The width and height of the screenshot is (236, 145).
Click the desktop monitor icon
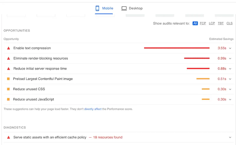point(124,8)
